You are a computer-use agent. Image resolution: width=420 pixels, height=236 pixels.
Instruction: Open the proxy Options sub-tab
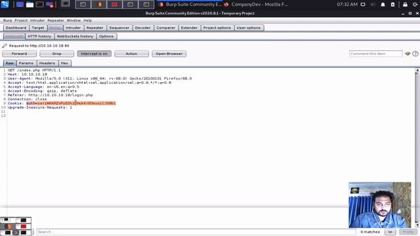click(106, 37)
